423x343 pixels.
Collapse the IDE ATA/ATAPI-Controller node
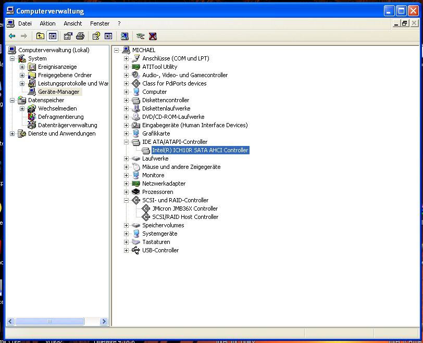tap(126, 142)
